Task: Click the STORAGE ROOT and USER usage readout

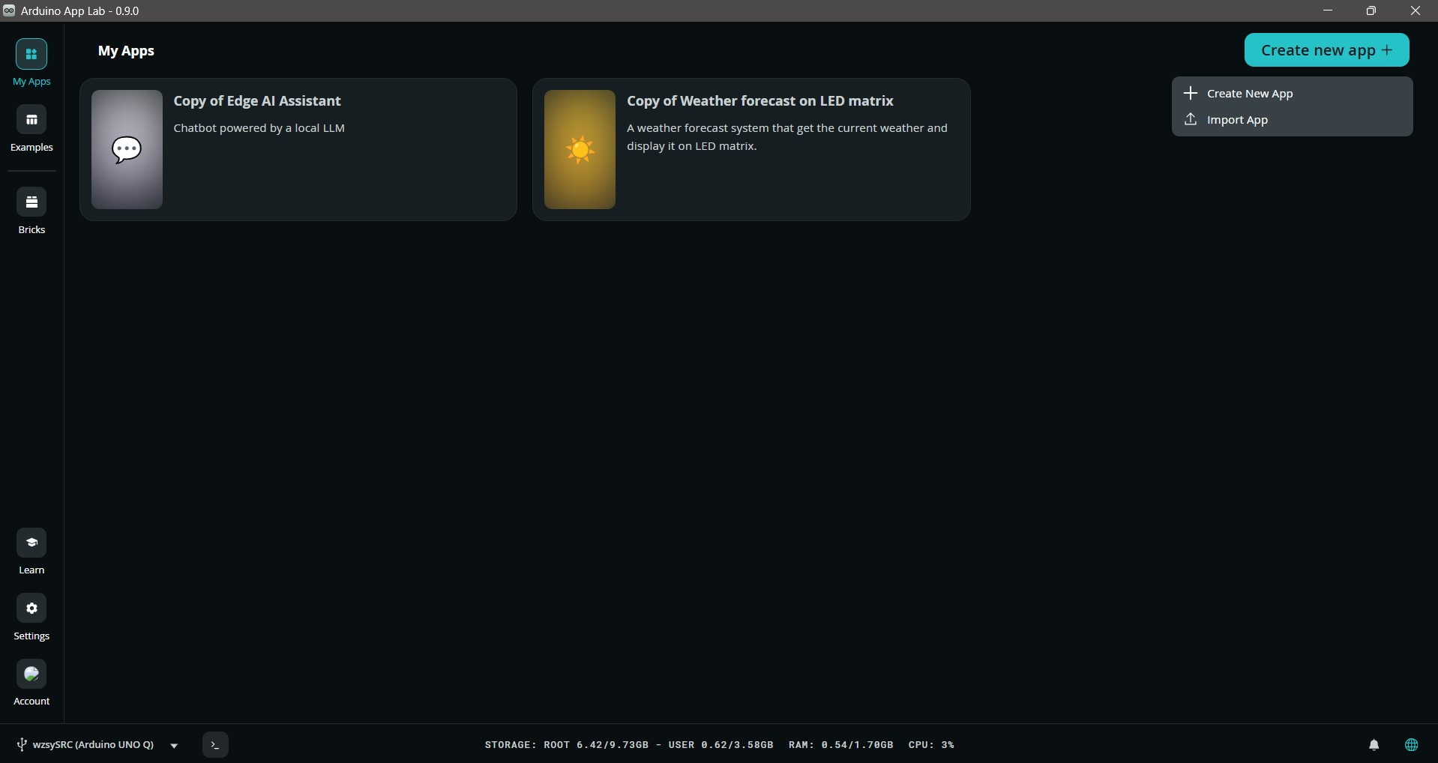Action: (x=629, y=745)
